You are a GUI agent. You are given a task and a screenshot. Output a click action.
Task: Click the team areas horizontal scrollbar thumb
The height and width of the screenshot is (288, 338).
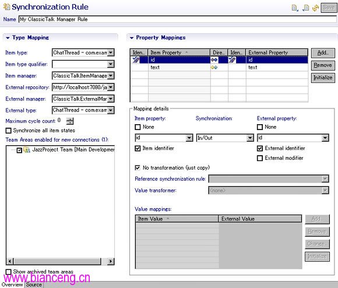pyautogui.click(x=57, y=261)
